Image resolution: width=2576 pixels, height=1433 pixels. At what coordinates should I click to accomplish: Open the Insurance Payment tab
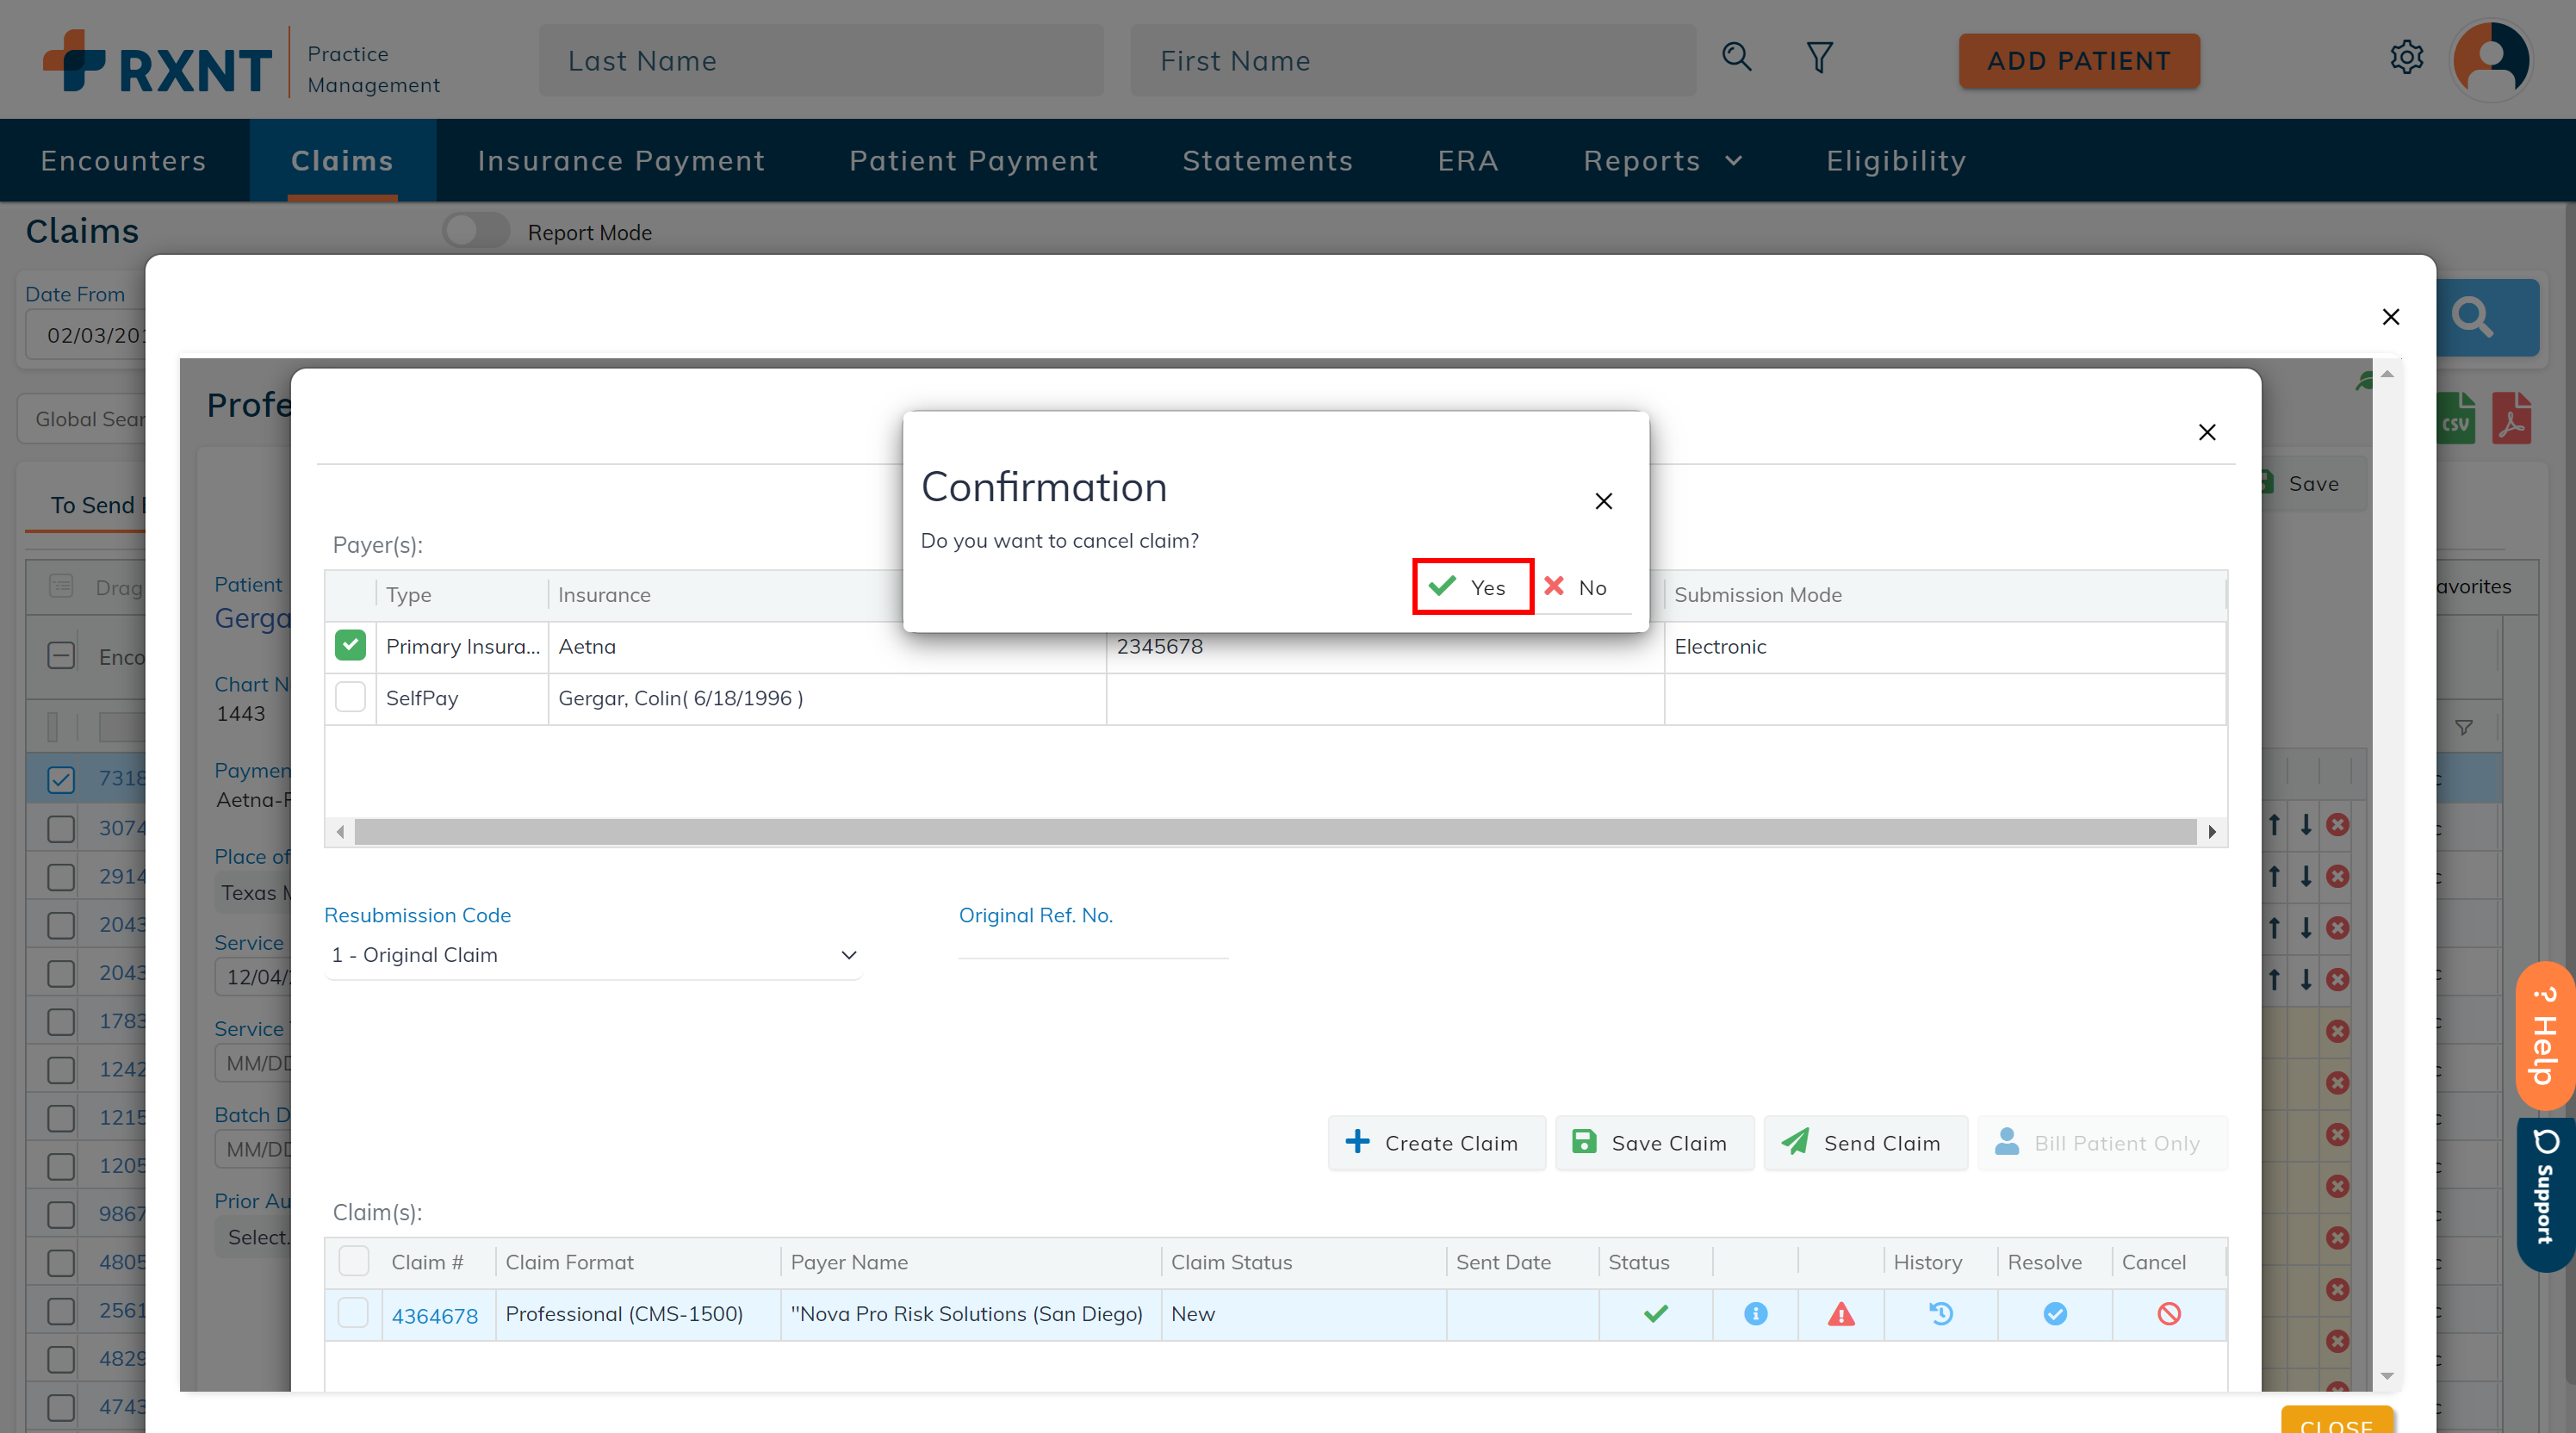click(x=621, y=161)
